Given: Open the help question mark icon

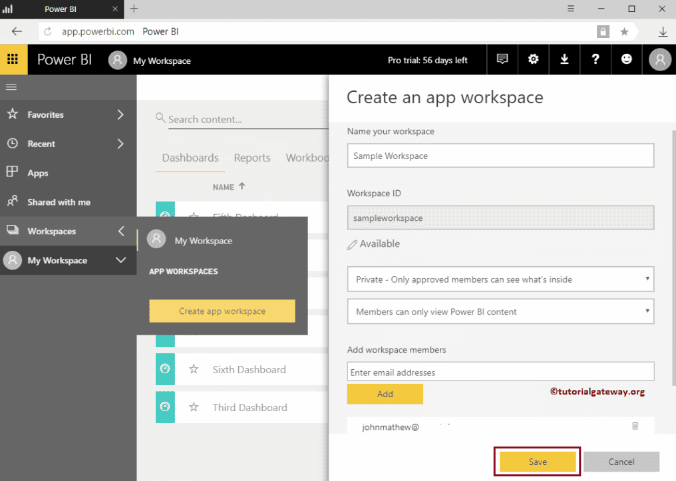Looking at the screenshot, I should tap(595, 59).
